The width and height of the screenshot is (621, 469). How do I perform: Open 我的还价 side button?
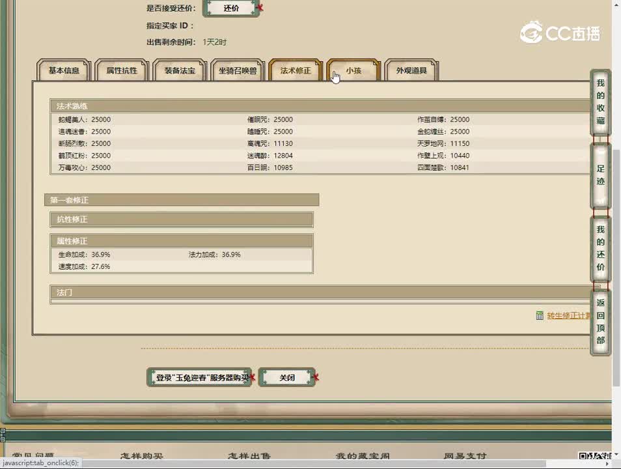click(x=600, y=248)
